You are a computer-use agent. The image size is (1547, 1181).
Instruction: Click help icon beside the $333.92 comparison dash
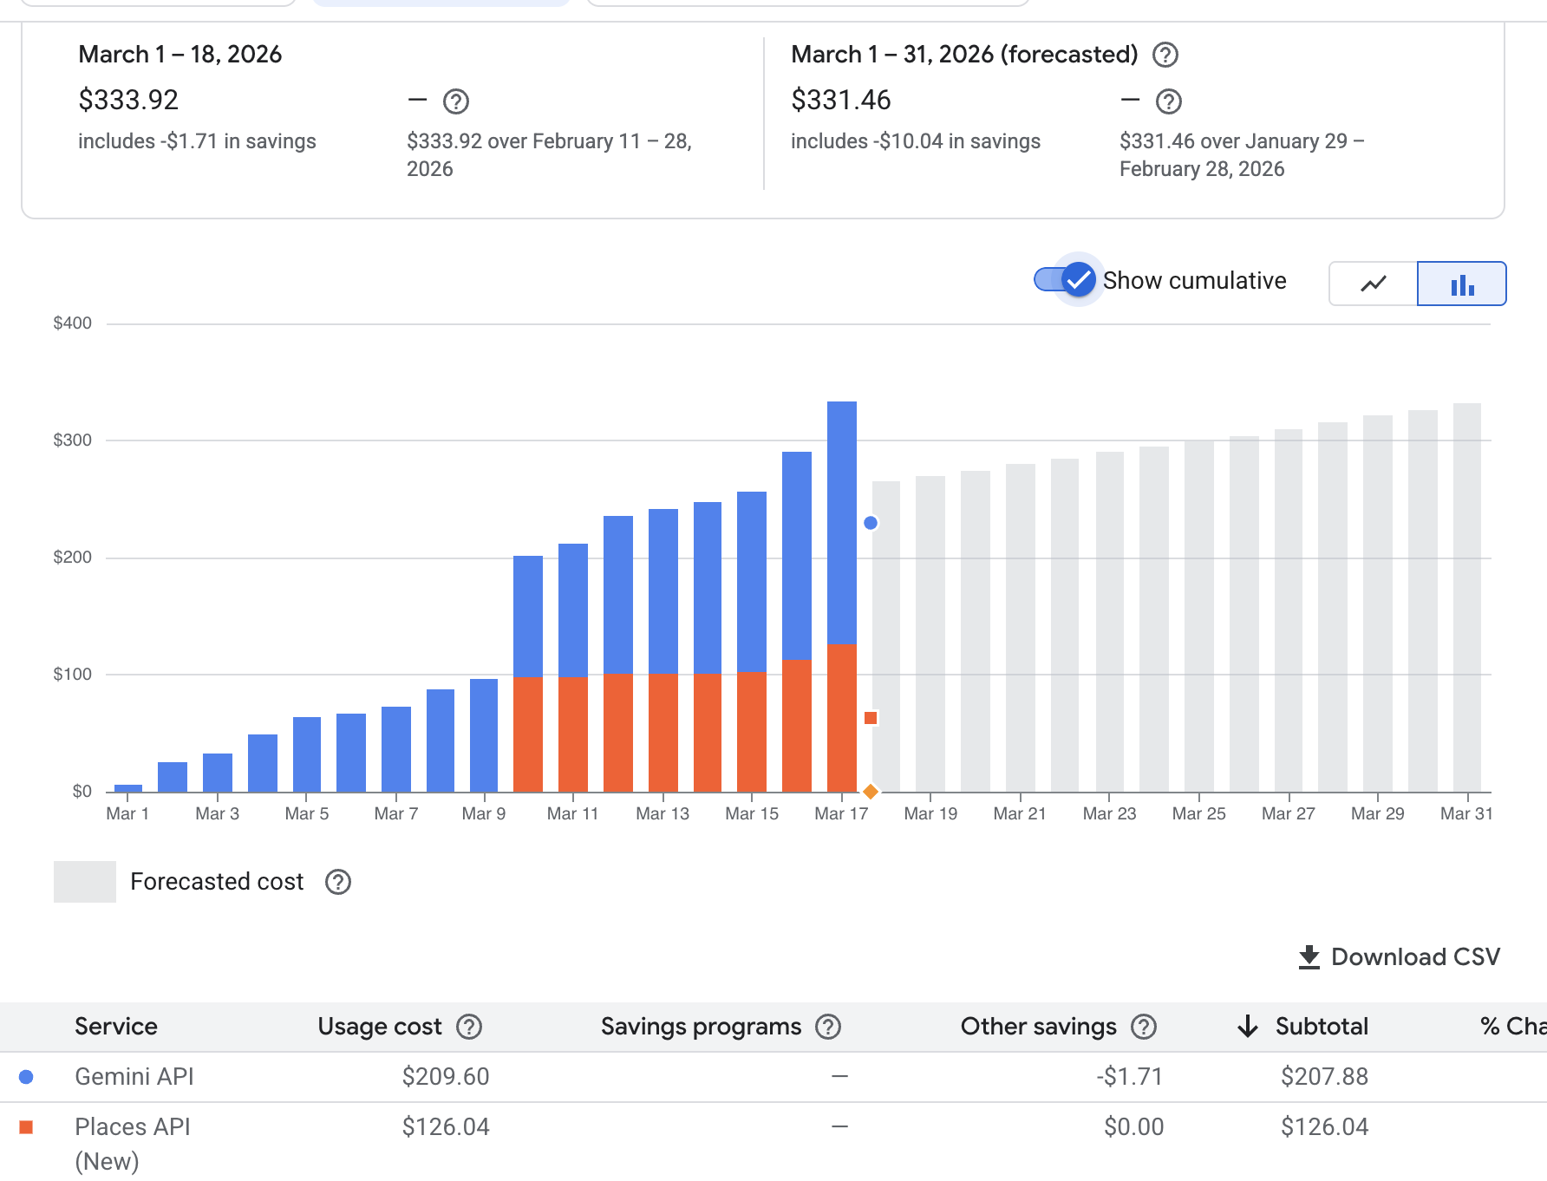click(x=455, y=101)
